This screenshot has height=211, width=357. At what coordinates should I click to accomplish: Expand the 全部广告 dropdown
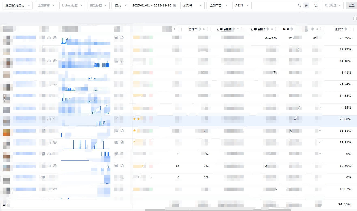[218, 5]
